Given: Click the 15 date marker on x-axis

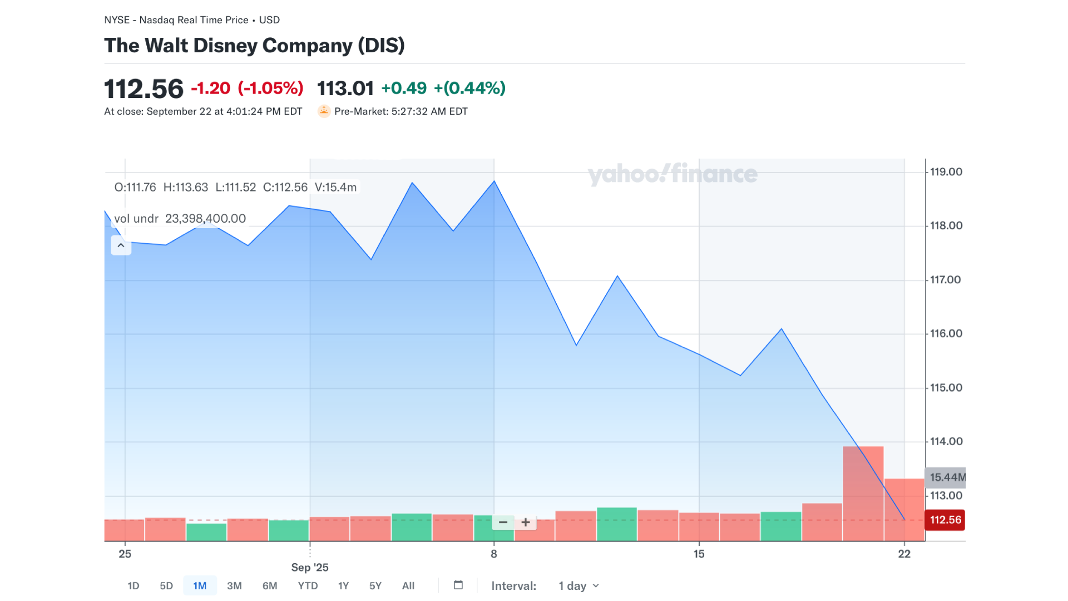Looking at the screenshot, I should pyautogui.click(x=699, y=554).
